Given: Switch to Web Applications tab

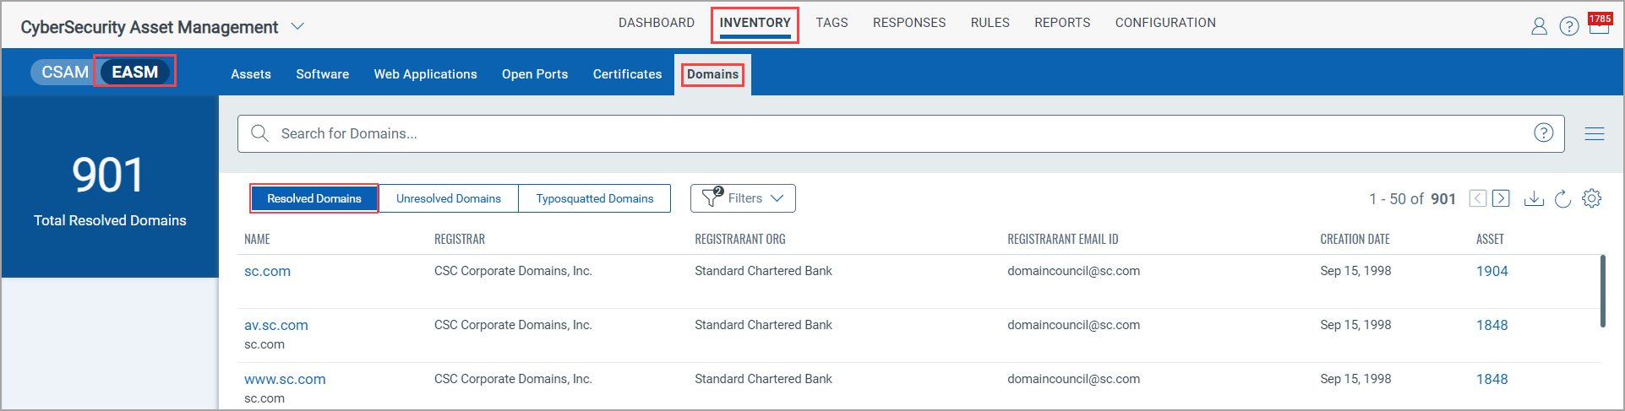Looking at the screenshot, I should [426, 74].
